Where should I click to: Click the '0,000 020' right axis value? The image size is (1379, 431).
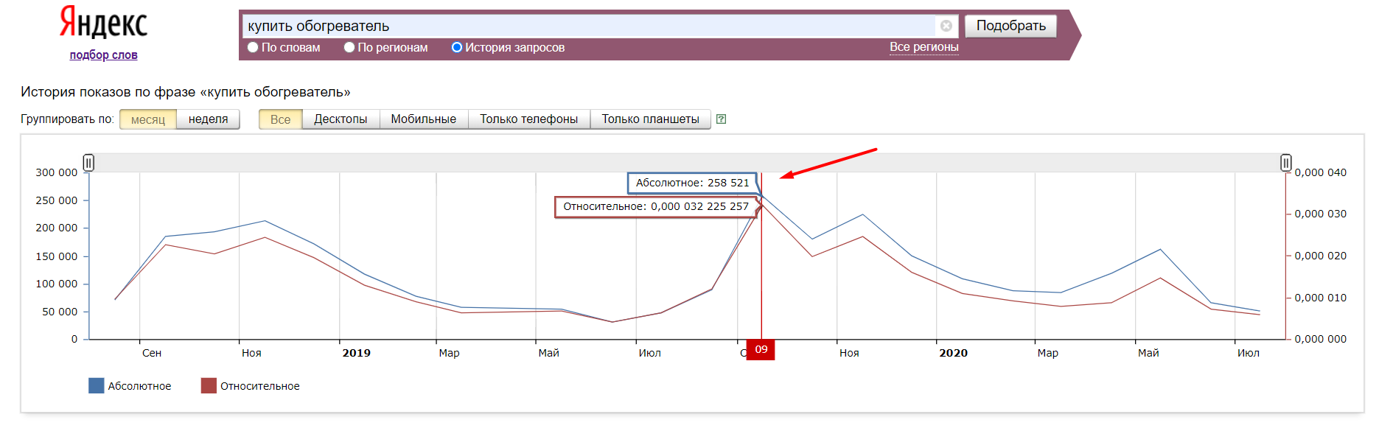tap(1320, 256)
